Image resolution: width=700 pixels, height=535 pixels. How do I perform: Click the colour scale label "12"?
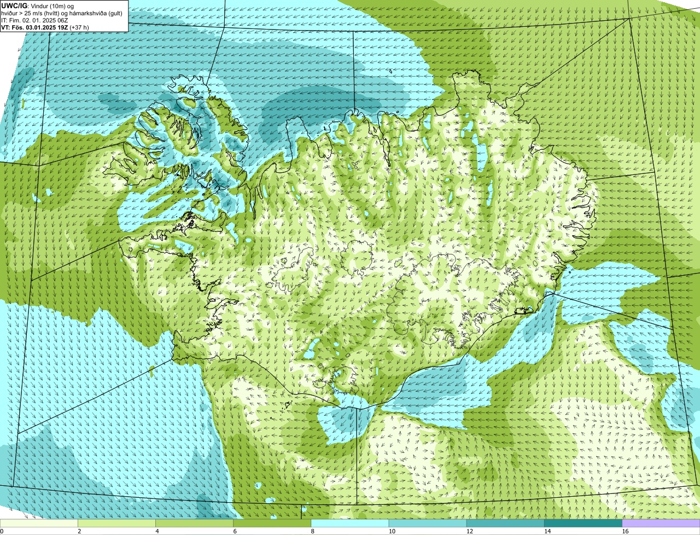point(469,531)
